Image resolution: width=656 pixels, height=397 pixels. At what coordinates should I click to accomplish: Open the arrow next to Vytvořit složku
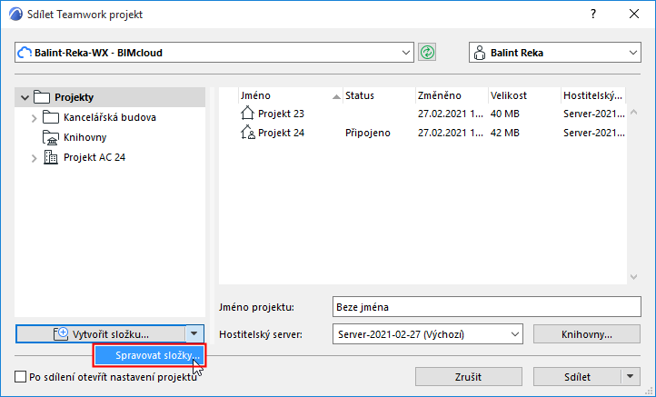194,333
